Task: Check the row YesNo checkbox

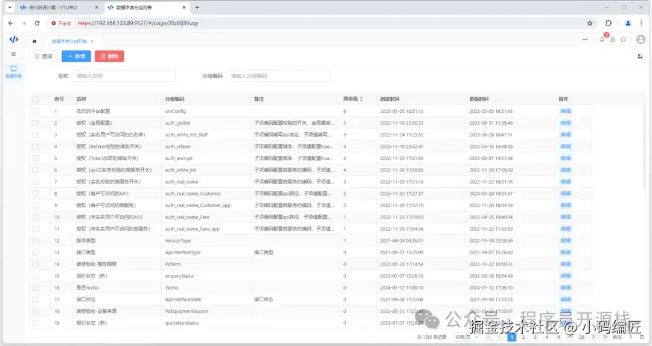Action: (x=36, y=287)
